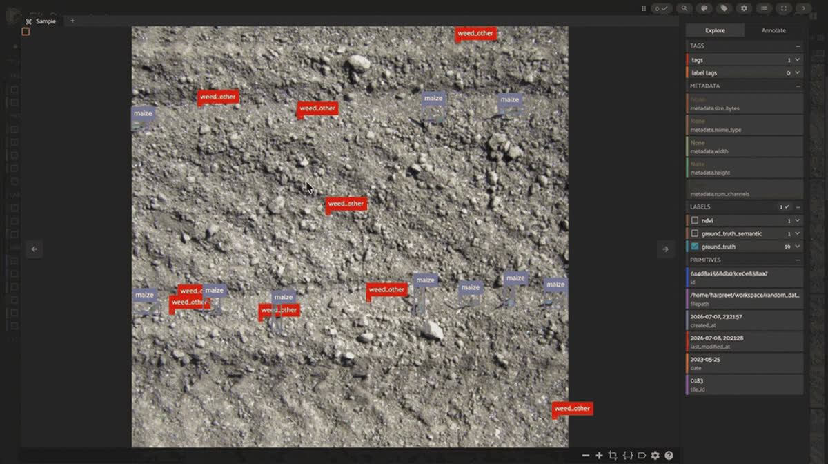The width and height of the screenshot is (828, 464).
Task: Expand the ground_truth_semantic chevron
Action: (798, 233)
